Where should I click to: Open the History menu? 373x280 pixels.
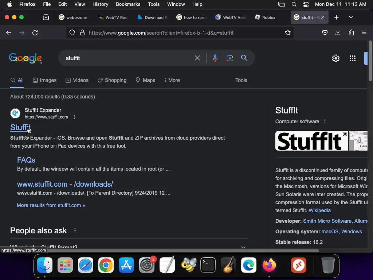coord(100,4)
